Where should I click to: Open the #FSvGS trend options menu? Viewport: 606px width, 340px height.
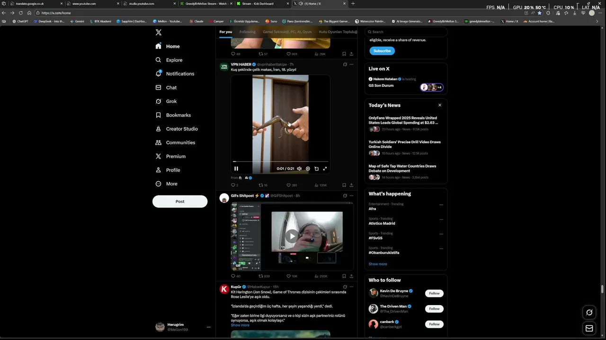click(441, 234)
